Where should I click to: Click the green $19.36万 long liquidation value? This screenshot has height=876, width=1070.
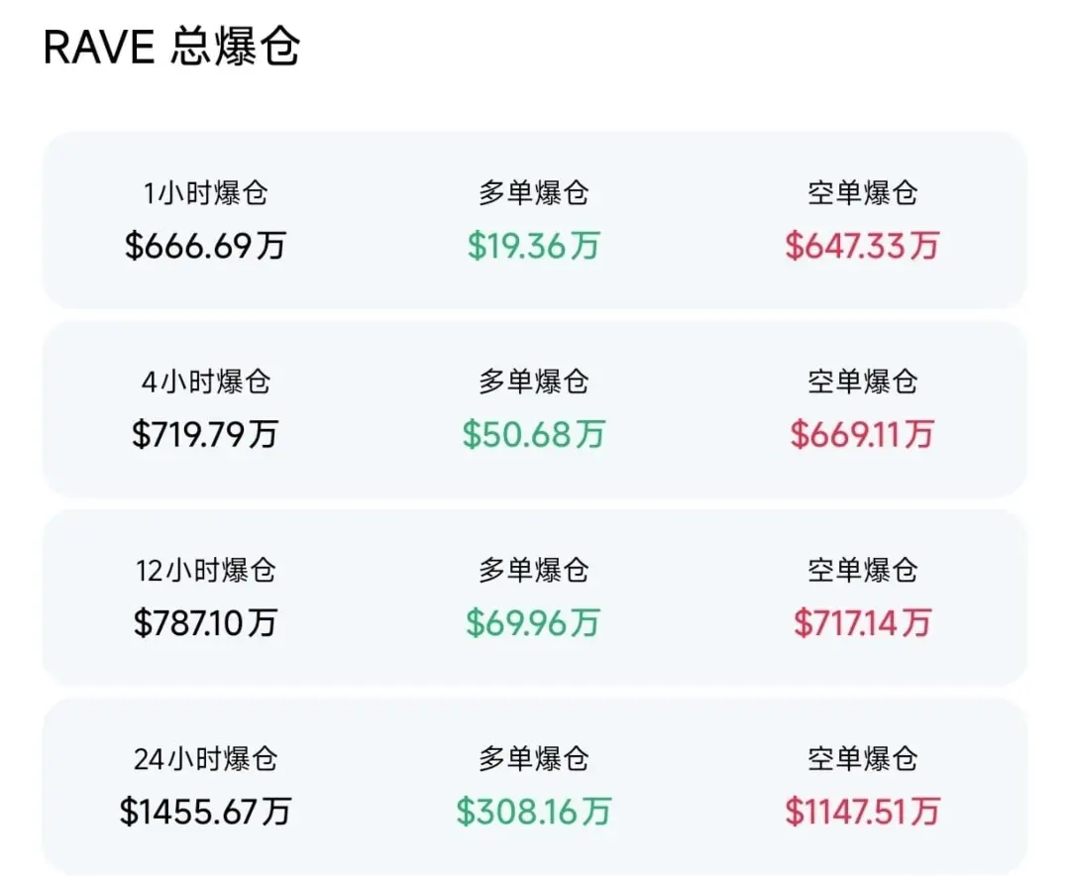tap(533, 246)
